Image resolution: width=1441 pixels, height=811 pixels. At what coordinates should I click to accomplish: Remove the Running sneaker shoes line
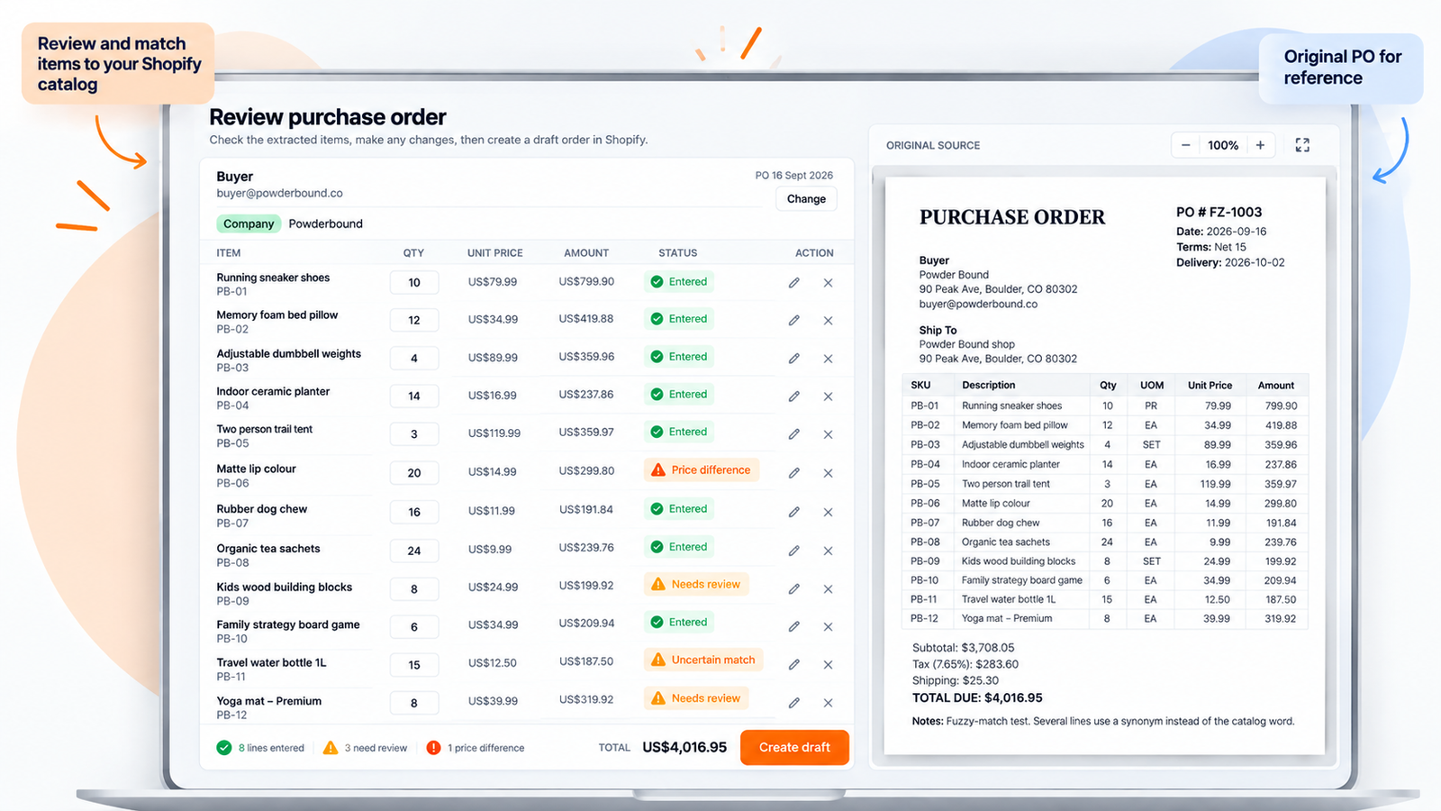tap(828, 283)
